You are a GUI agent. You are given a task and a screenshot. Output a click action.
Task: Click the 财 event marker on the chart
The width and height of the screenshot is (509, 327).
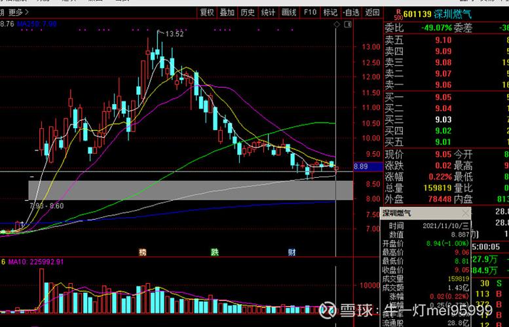[292, 252]
